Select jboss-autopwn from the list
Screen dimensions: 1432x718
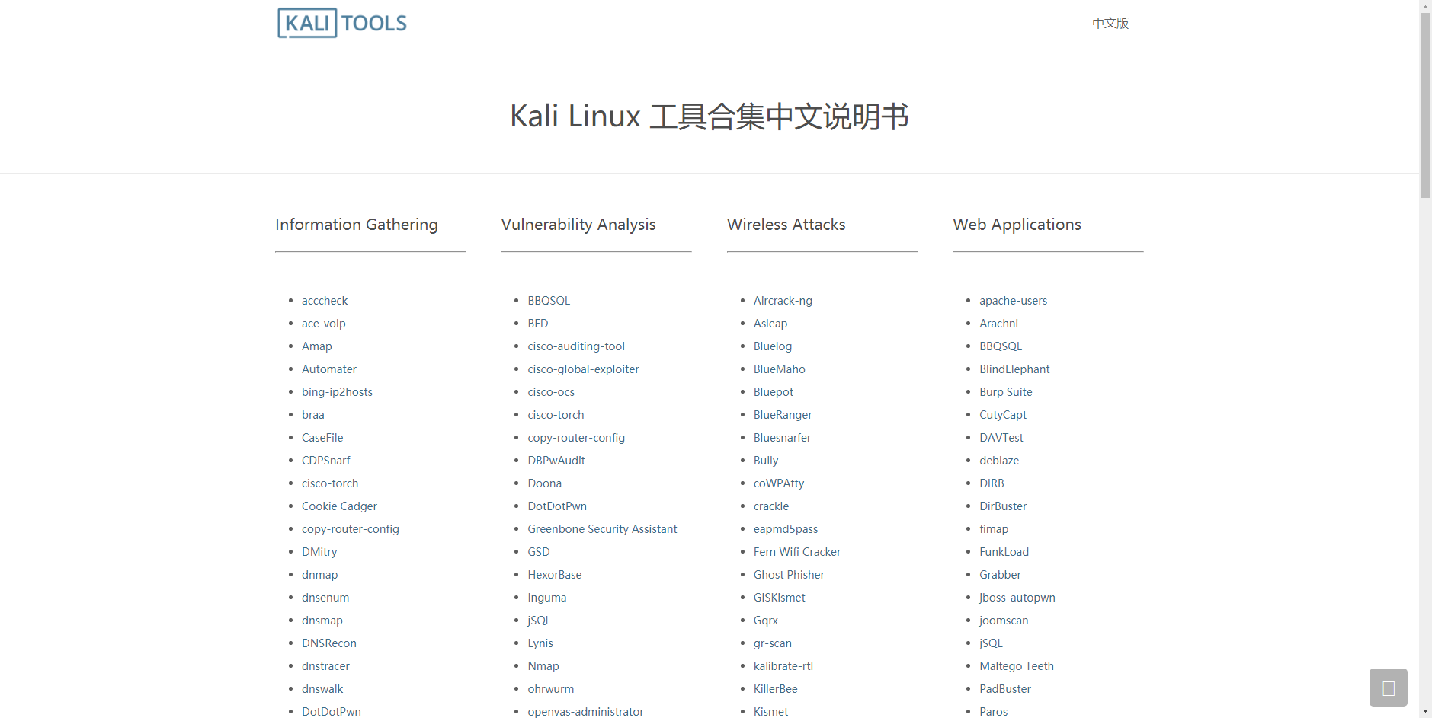(1017, 598)
